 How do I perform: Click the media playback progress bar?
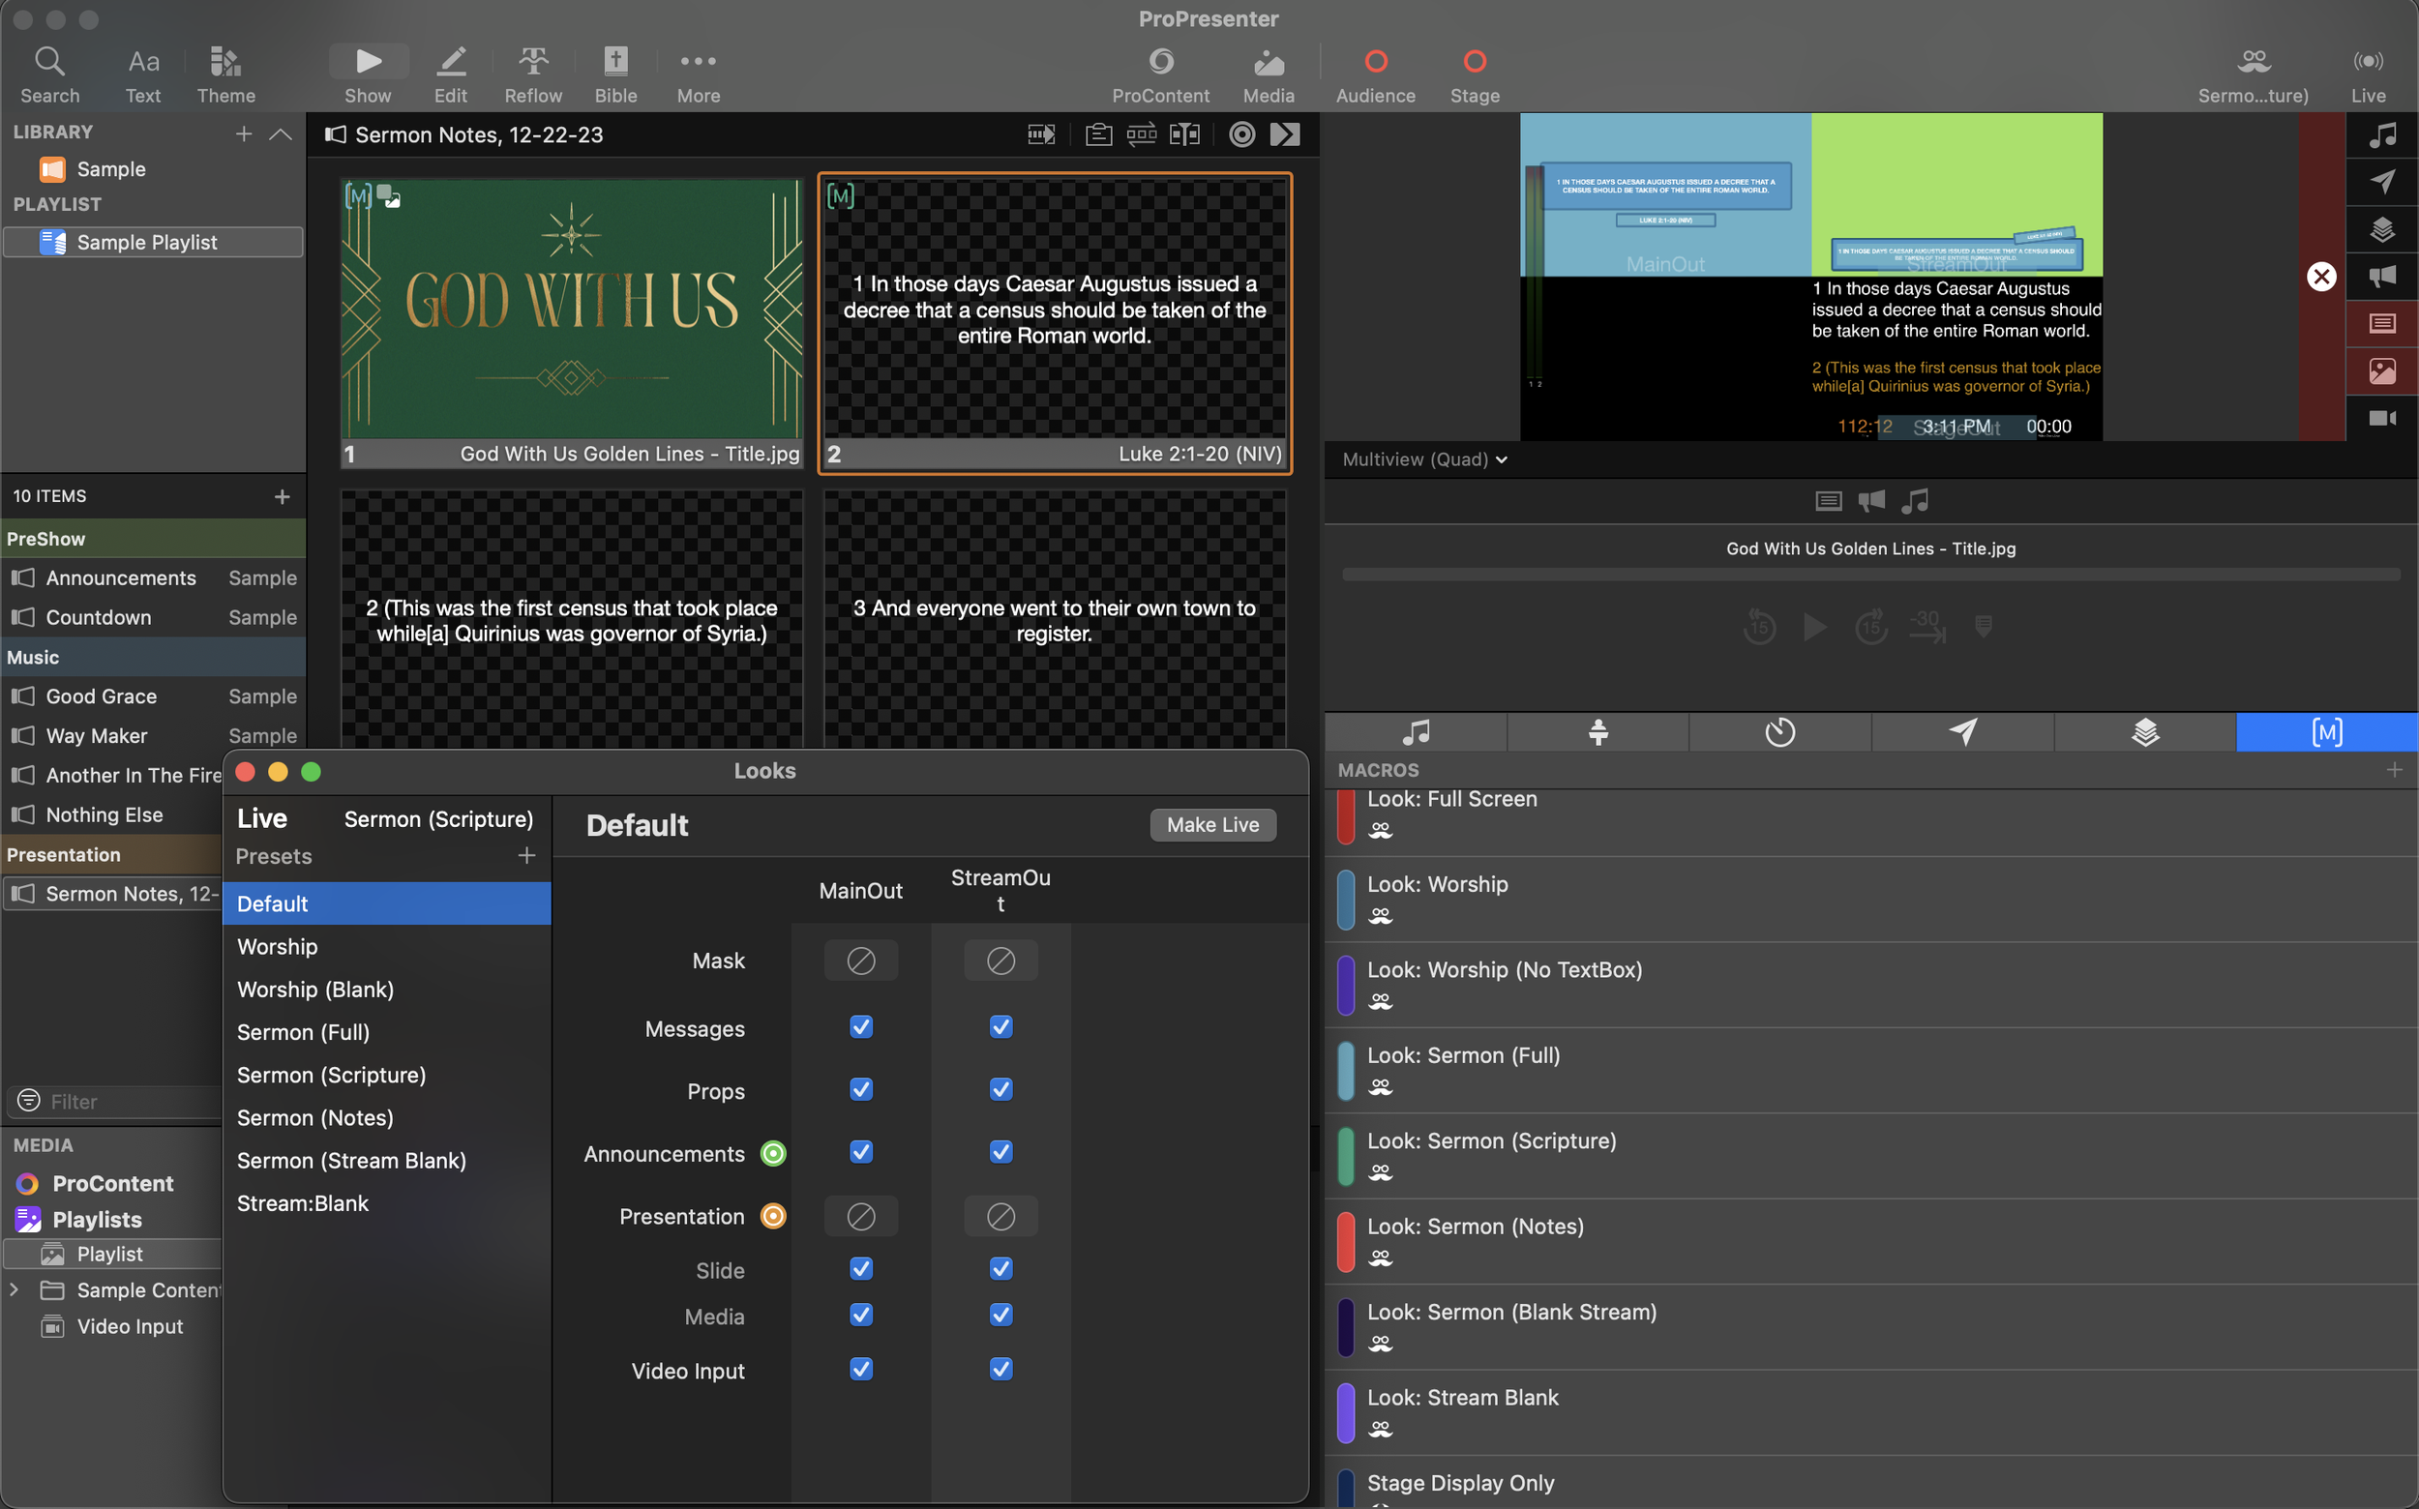[x=1870, y=575]
